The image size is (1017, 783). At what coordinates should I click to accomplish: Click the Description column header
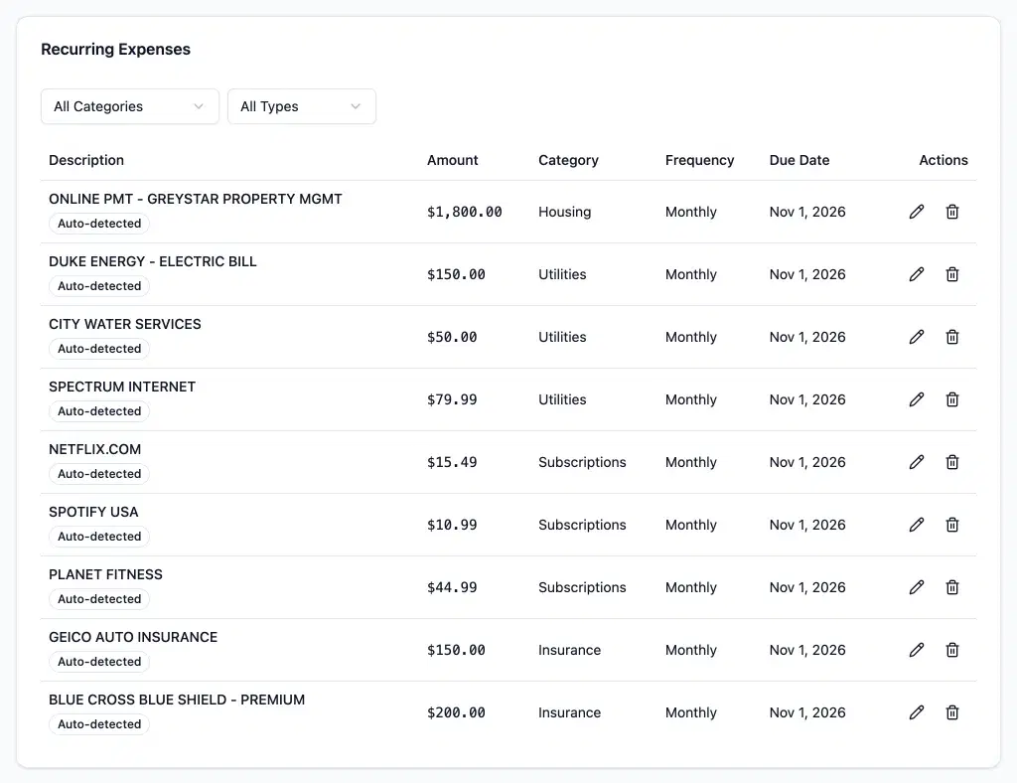[x=86, y=160]
